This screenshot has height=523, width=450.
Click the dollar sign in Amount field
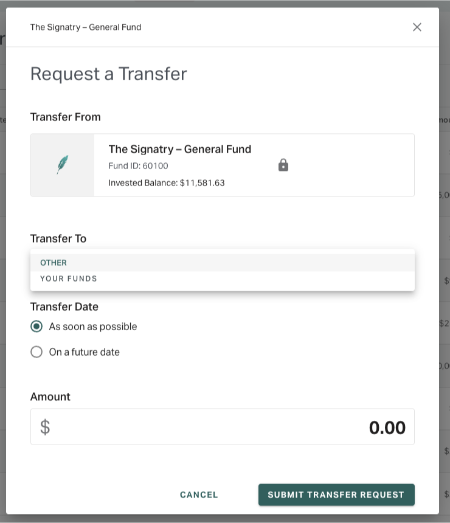coord(45,427)
